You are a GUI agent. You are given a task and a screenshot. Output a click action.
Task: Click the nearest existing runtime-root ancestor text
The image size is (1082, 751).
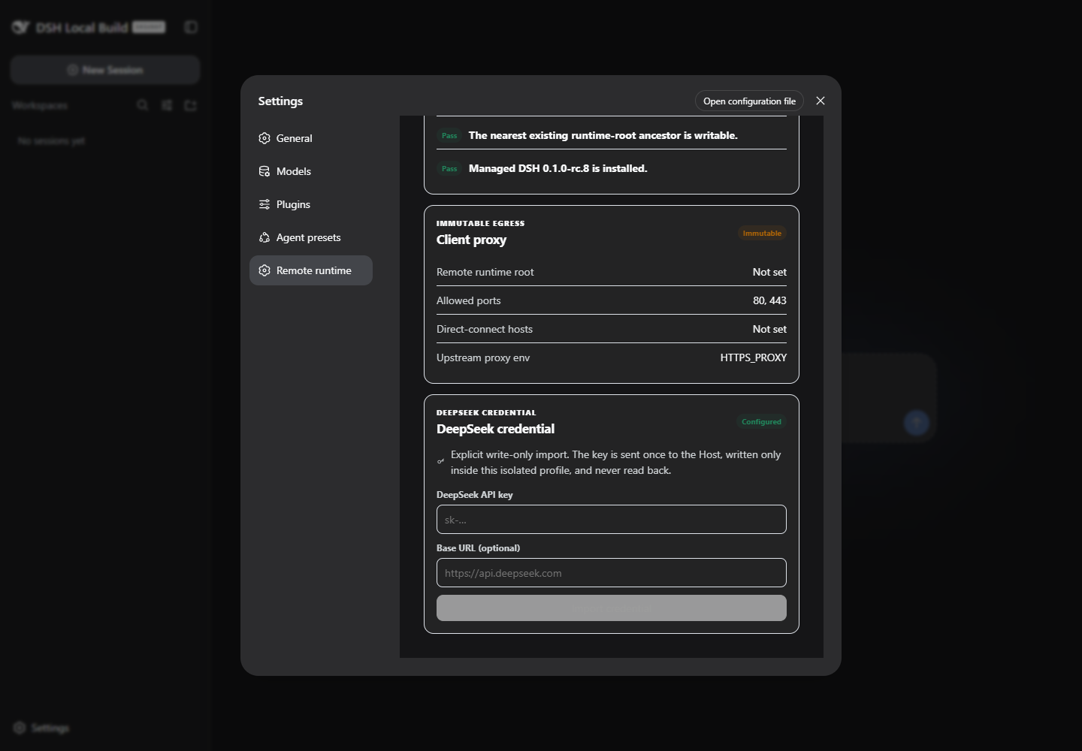(603, 135)
